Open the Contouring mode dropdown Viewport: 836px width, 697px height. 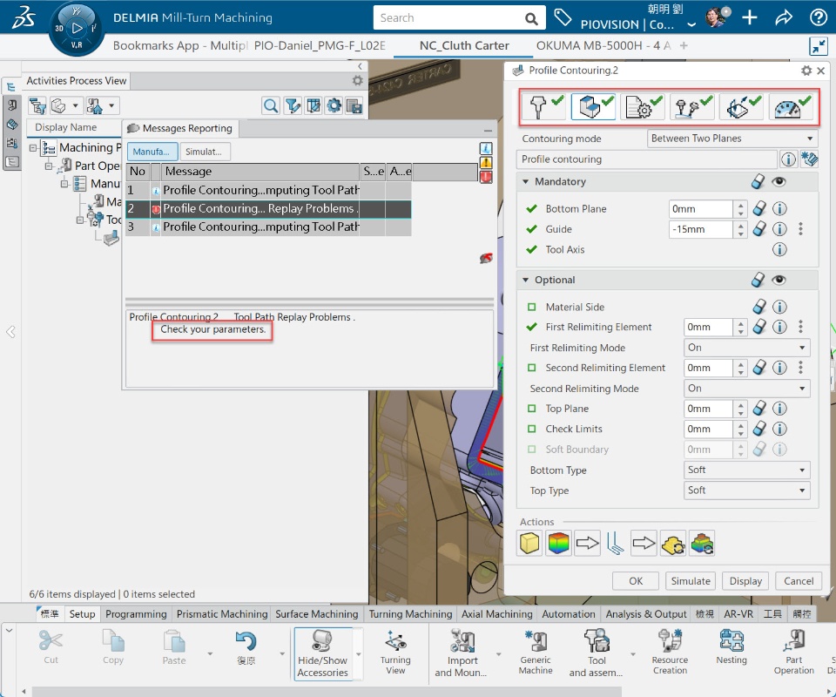click(x=732, y=139)
